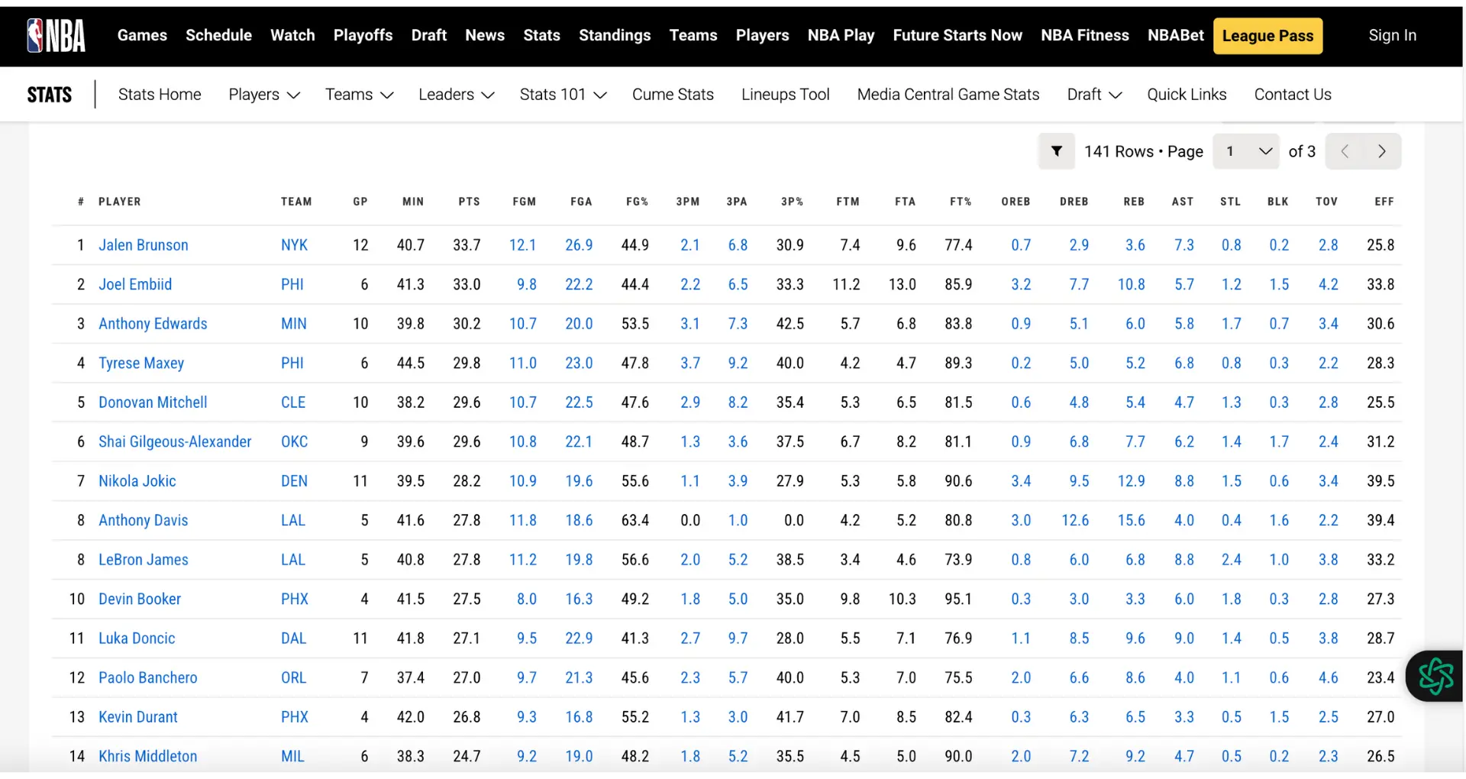This screenshot has width=1466, height=779.
Task: Go to the next page arrow
Action: click(x=1382, y=151)
